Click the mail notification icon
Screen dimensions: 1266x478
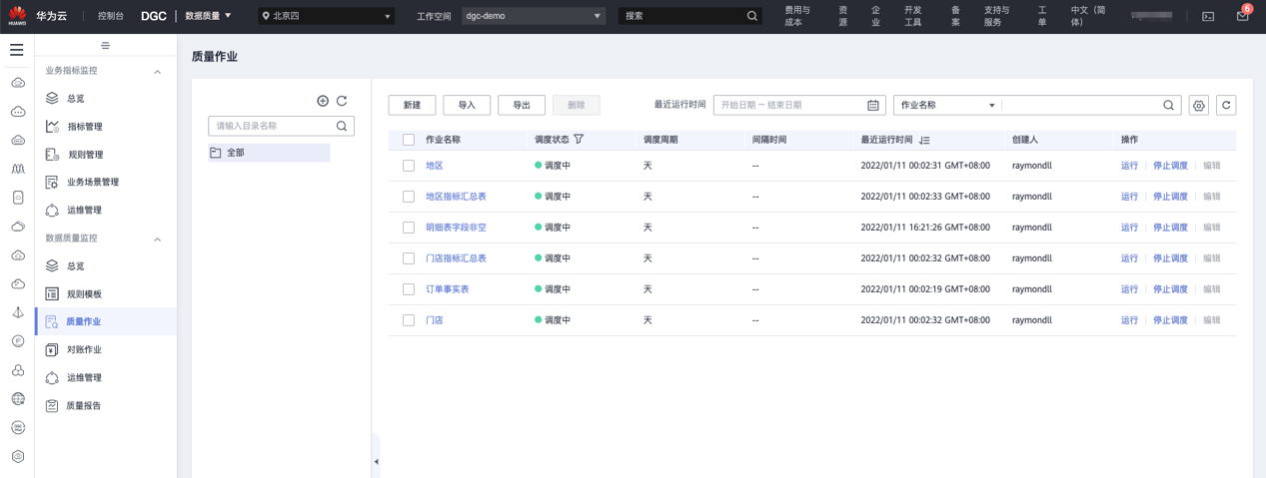1242,16
